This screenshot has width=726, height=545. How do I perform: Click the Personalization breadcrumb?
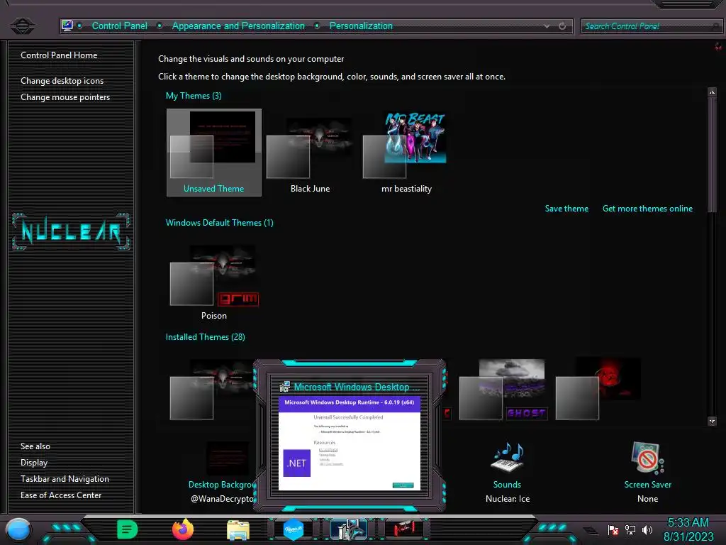(x=361, y=26)
